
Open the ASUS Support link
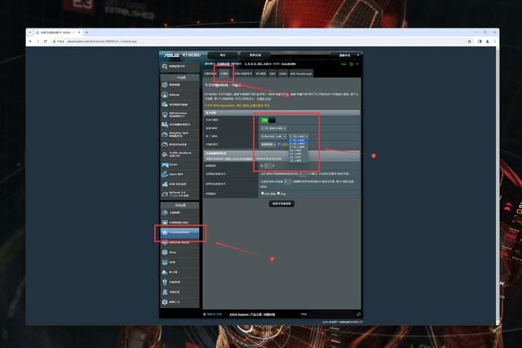[x=237, y=313]
